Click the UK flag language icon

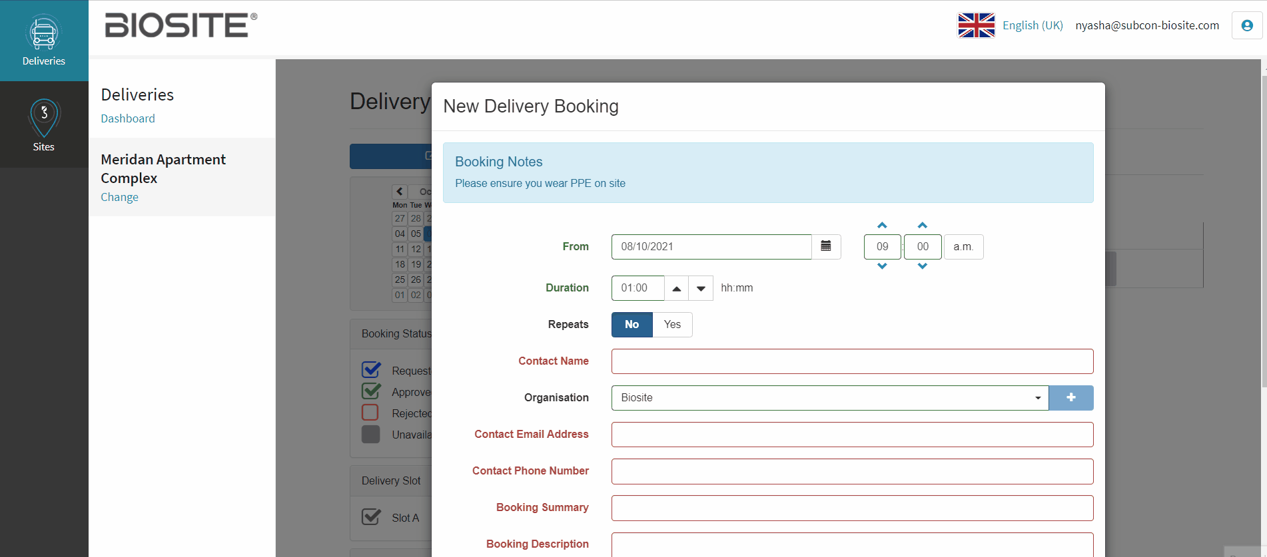pyautogui.click(x=976, y=25)
